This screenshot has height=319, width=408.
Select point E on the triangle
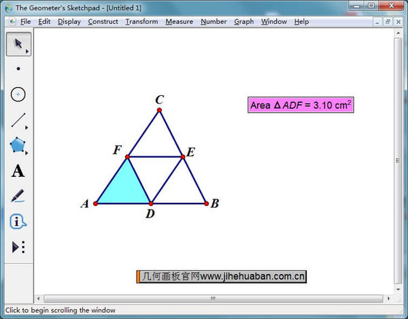[183, 157]
